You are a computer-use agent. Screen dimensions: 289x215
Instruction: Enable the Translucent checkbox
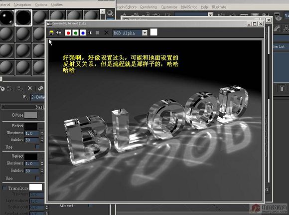[x=4, y=188]
